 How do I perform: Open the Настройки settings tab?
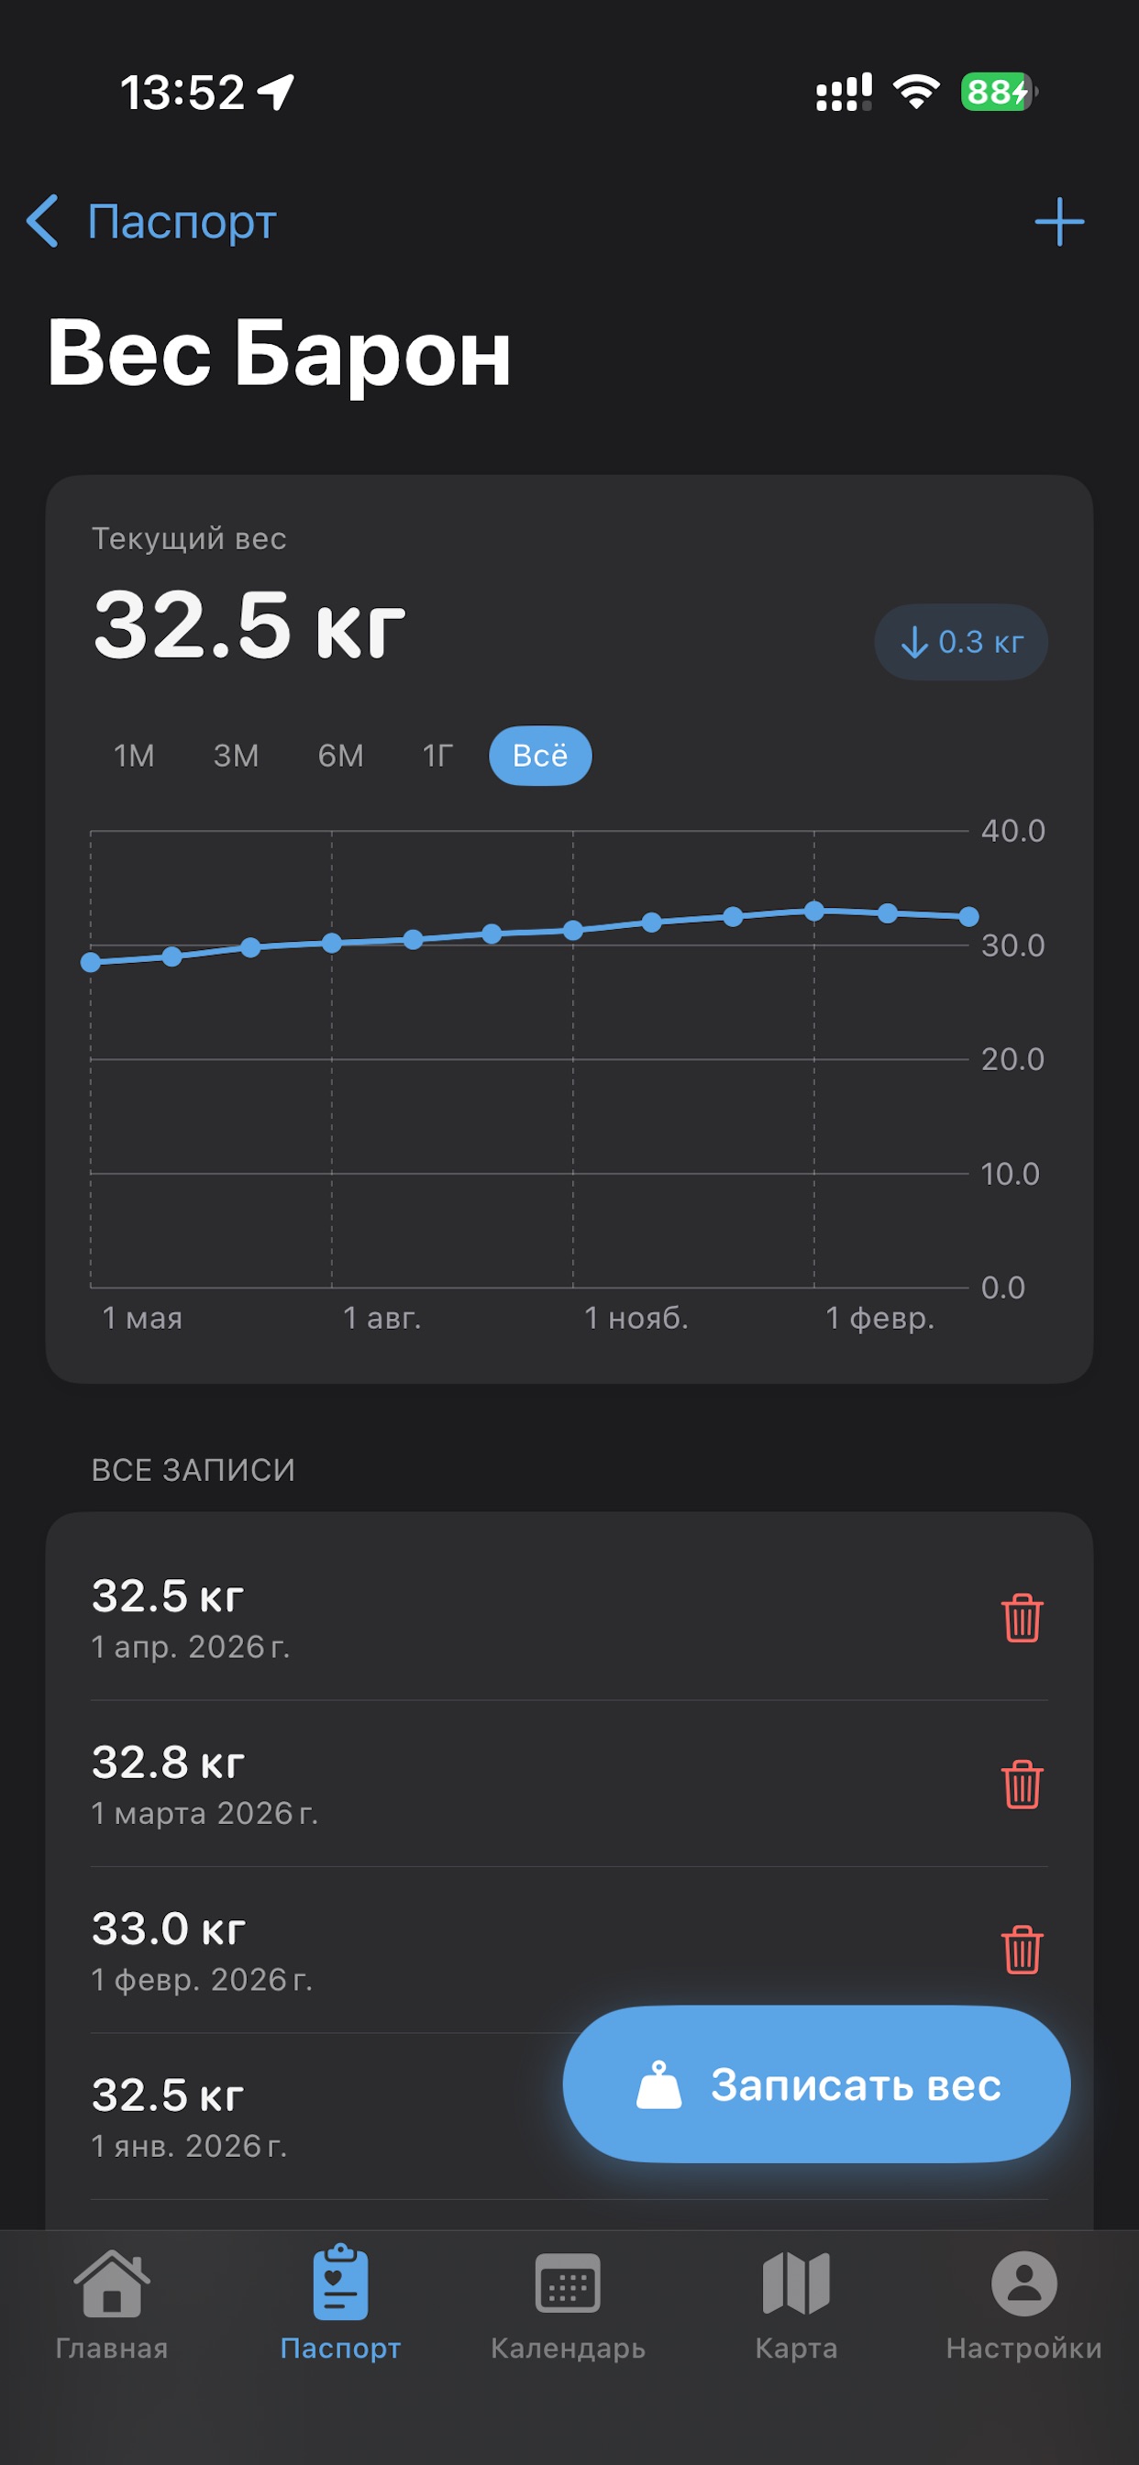pyautogui.click(x=1023, y=2305)
